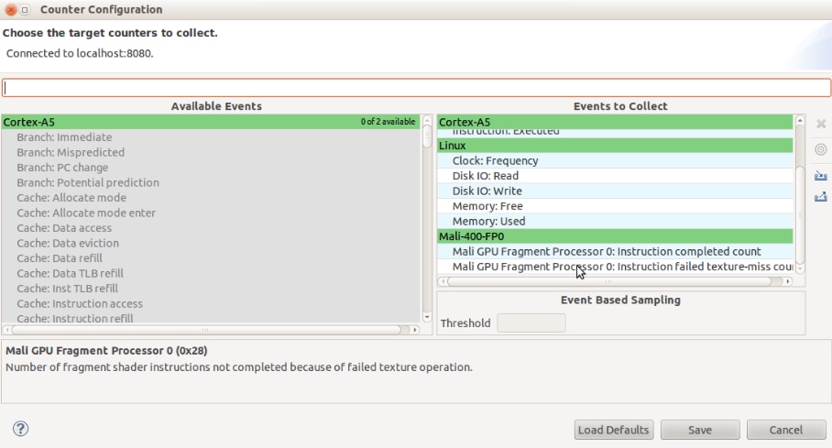
Task: Save the counter configuration
Action: click(x=700, y=430)
